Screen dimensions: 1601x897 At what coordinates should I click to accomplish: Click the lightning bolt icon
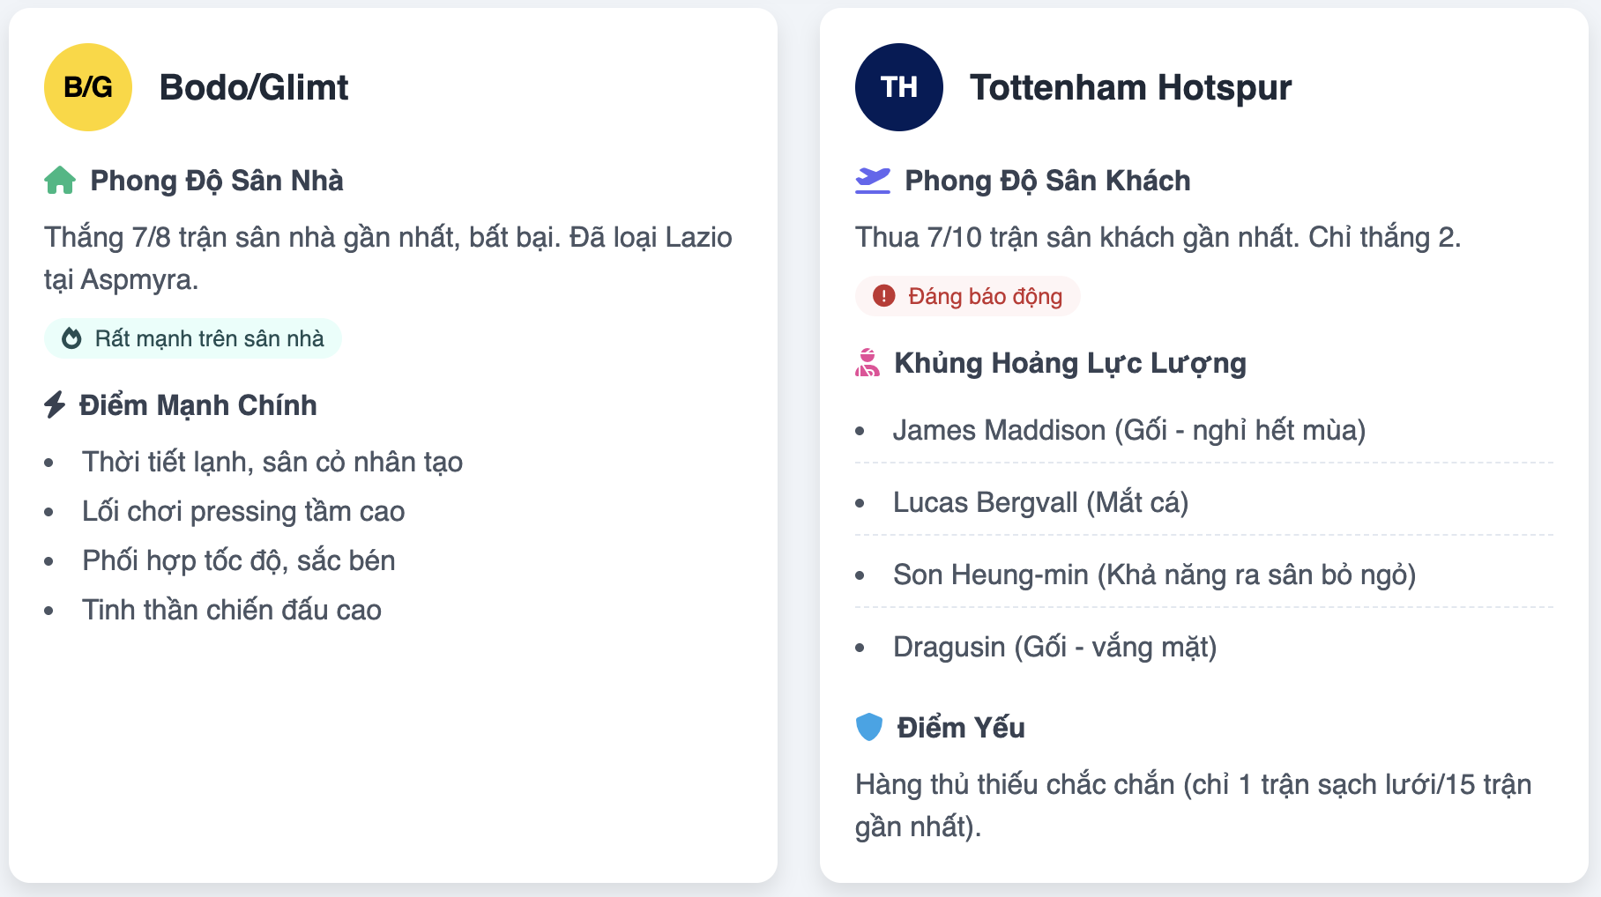55,404
